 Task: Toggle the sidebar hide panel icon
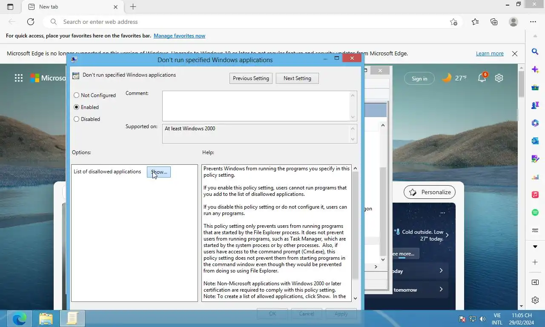pos(535,282)
